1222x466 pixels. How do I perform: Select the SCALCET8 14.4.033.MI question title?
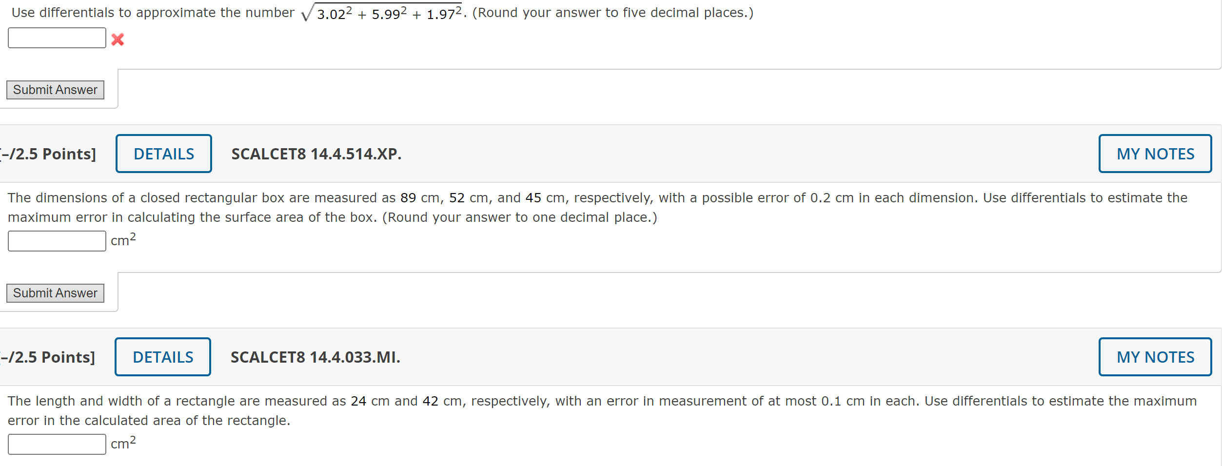click(x=315, y=357)
